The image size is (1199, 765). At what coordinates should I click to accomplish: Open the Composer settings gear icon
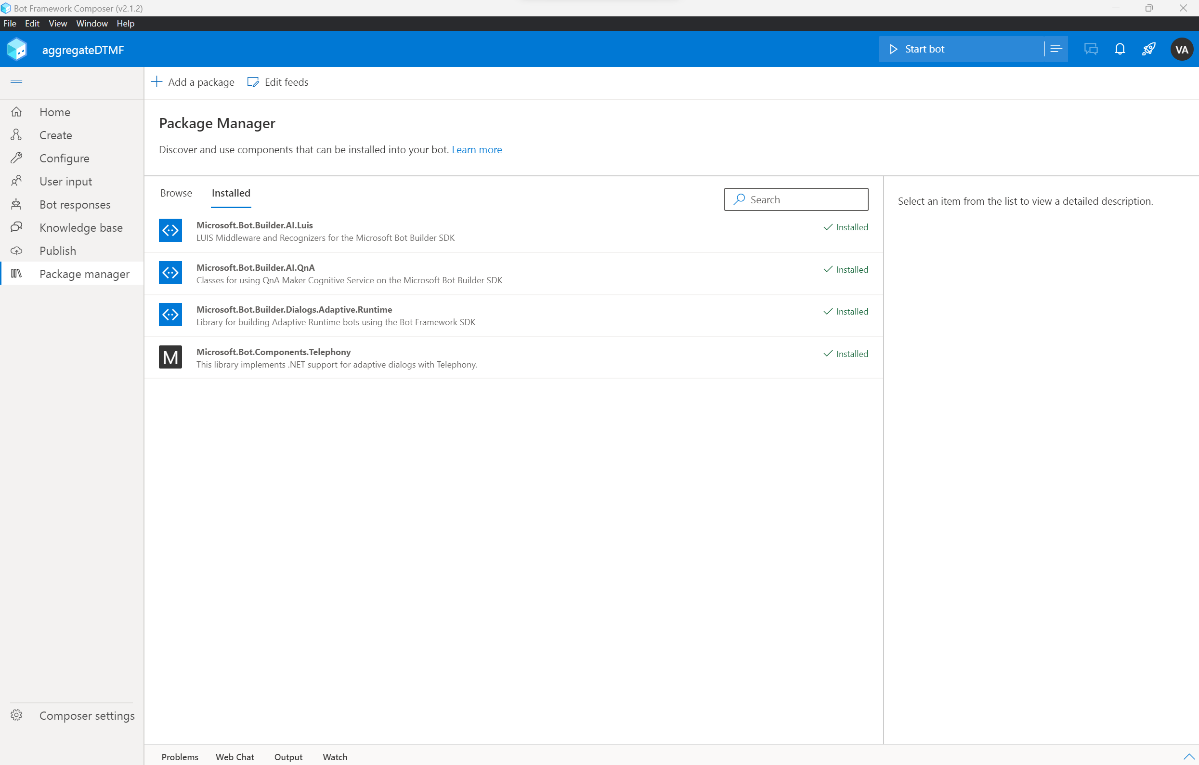click(x=16, y=715)
